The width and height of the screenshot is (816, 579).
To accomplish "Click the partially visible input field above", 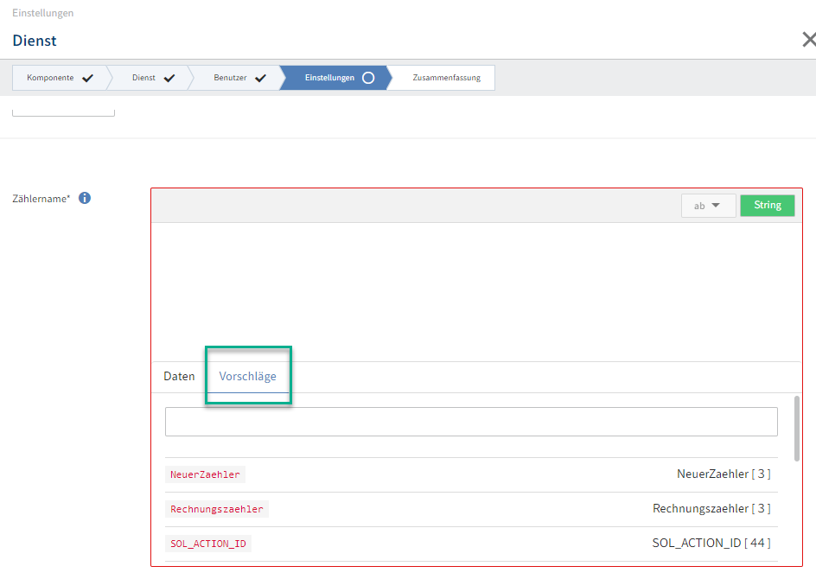I will pos(63,111).
